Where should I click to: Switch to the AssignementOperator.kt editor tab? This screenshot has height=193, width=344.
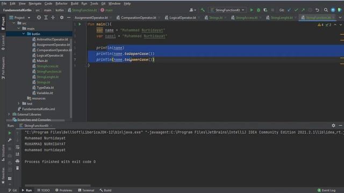coord(91,18)
